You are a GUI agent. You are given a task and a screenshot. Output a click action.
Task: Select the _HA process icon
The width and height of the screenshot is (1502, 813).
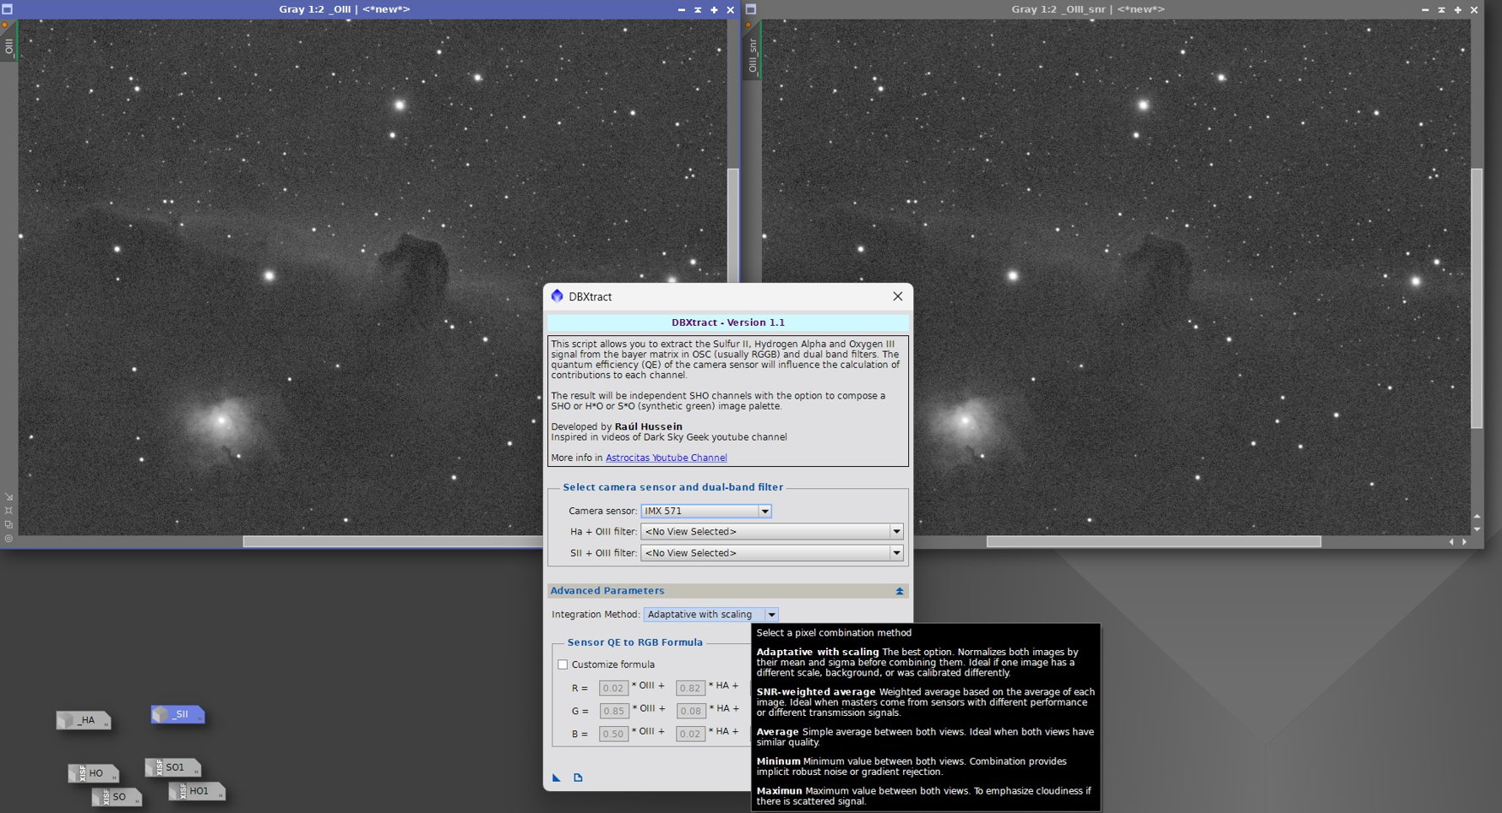[x=84, y=720]
